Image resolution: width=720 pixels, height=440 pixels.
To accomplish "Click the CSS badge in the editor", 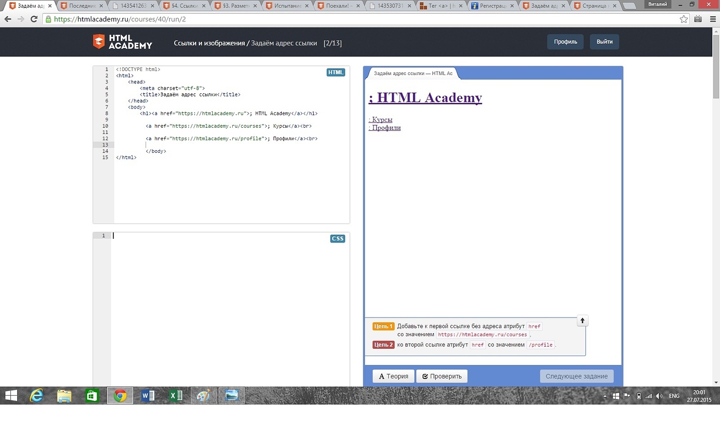I will tap(338, 239).
